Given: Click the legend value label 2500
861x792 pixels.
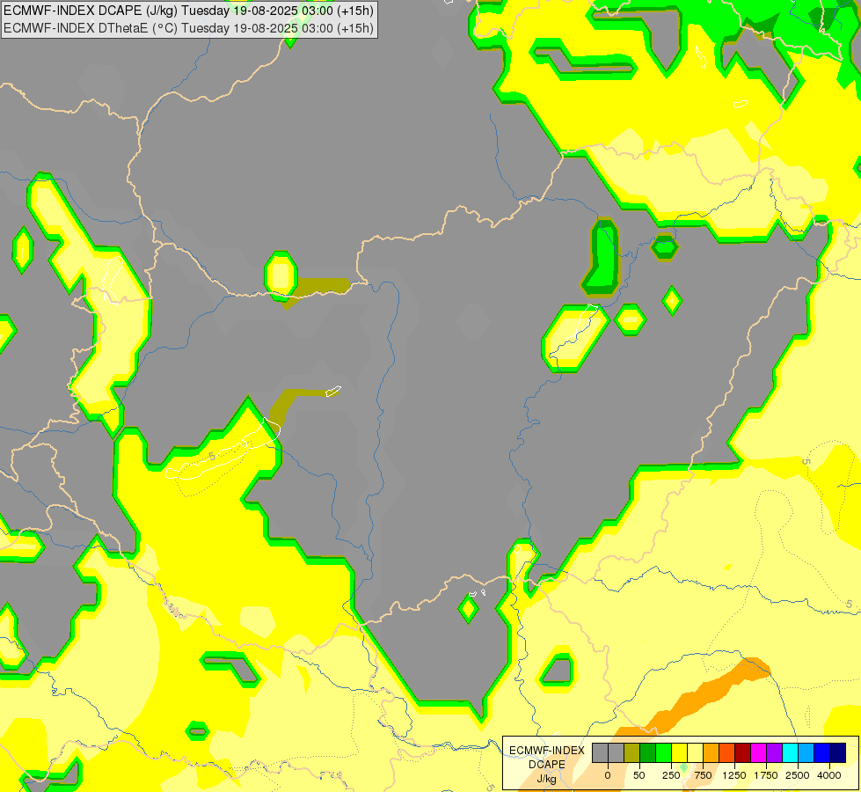Looking at the screenshot, I should point(798,775).
